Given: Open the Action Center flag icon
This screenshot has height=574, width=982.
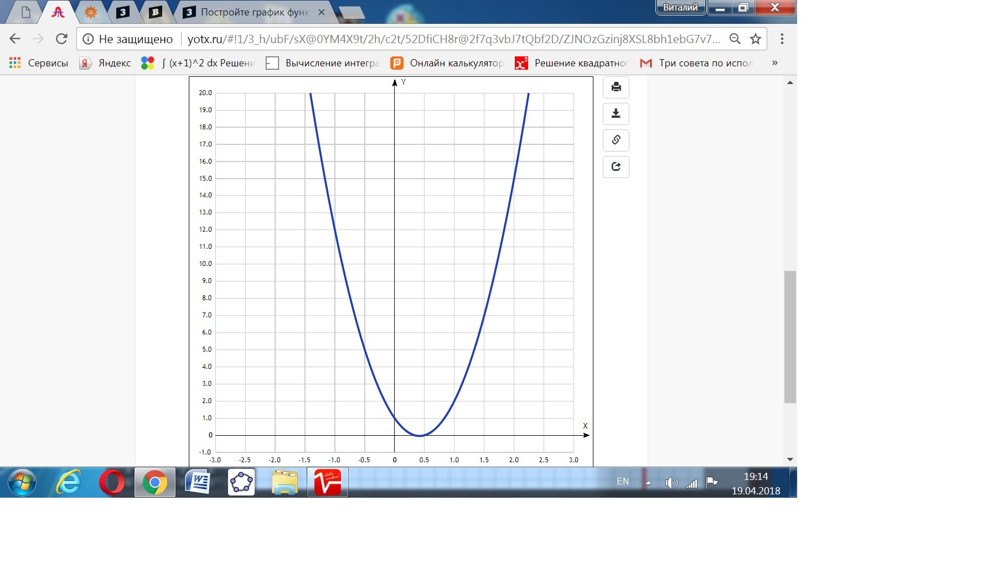Looking at the screenshot, I should (x=712, y=482).
